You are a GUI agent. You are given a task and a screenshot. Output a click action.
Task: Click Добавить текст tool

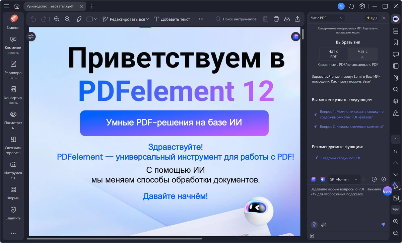(172, 19)
